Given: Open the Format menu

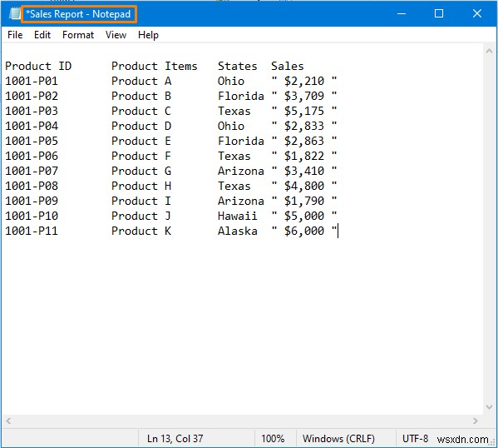Looking at the screenshot, I should 78,35.
